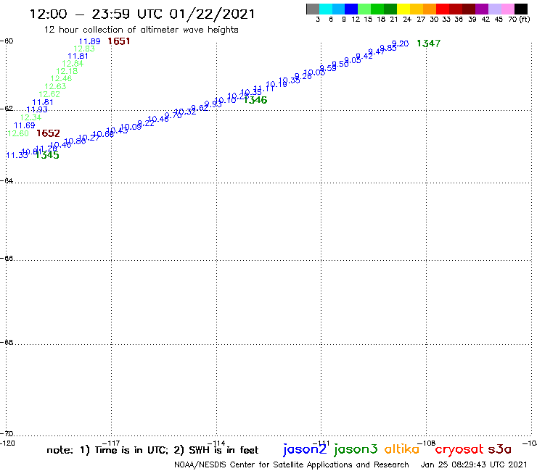
Task: Select the wave height value 12.83
Action: coord(84,49)
